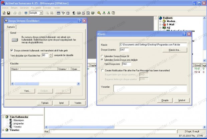Open the İletişim menu
Image resolution: width=207 pixels, height=139 pixels.
[x=14, y=8]
